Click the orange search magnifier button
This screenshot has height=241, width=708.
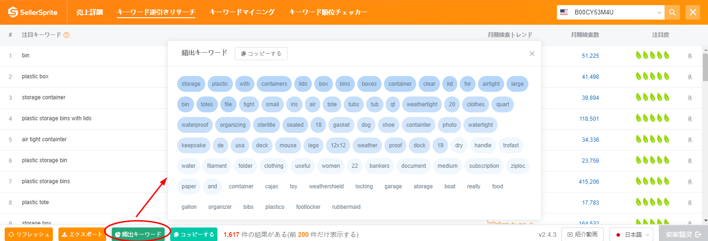point(672,12)
